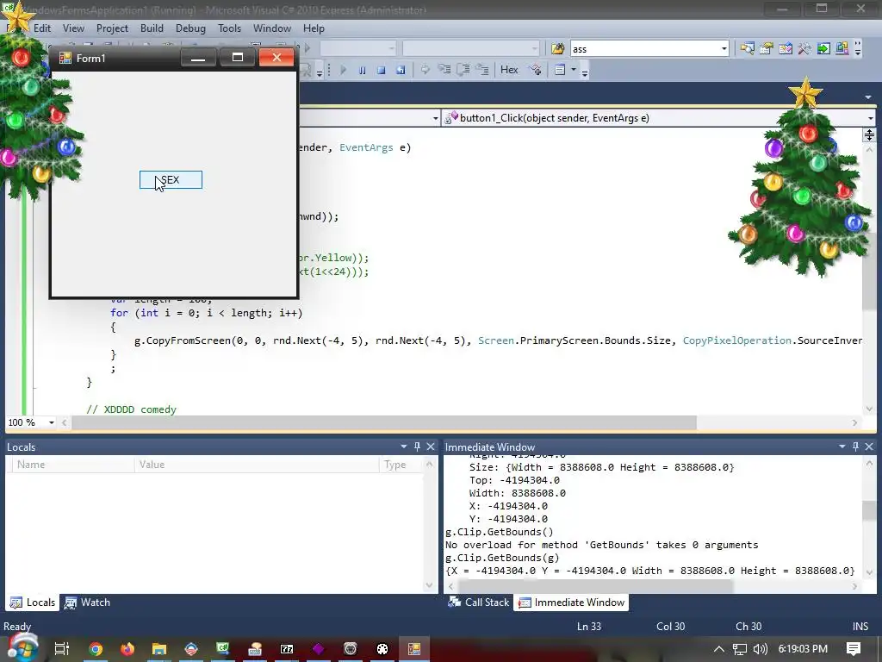Switch to the Call Stack tab
The height and width of the screenshot is (662, 882).
[479, 603]
